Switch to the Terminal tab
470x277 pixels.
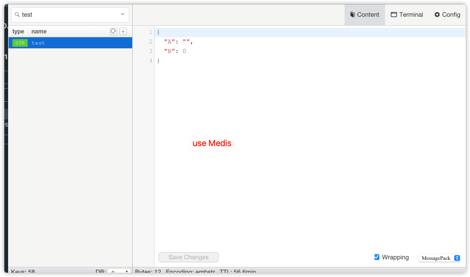coord(407,14)
